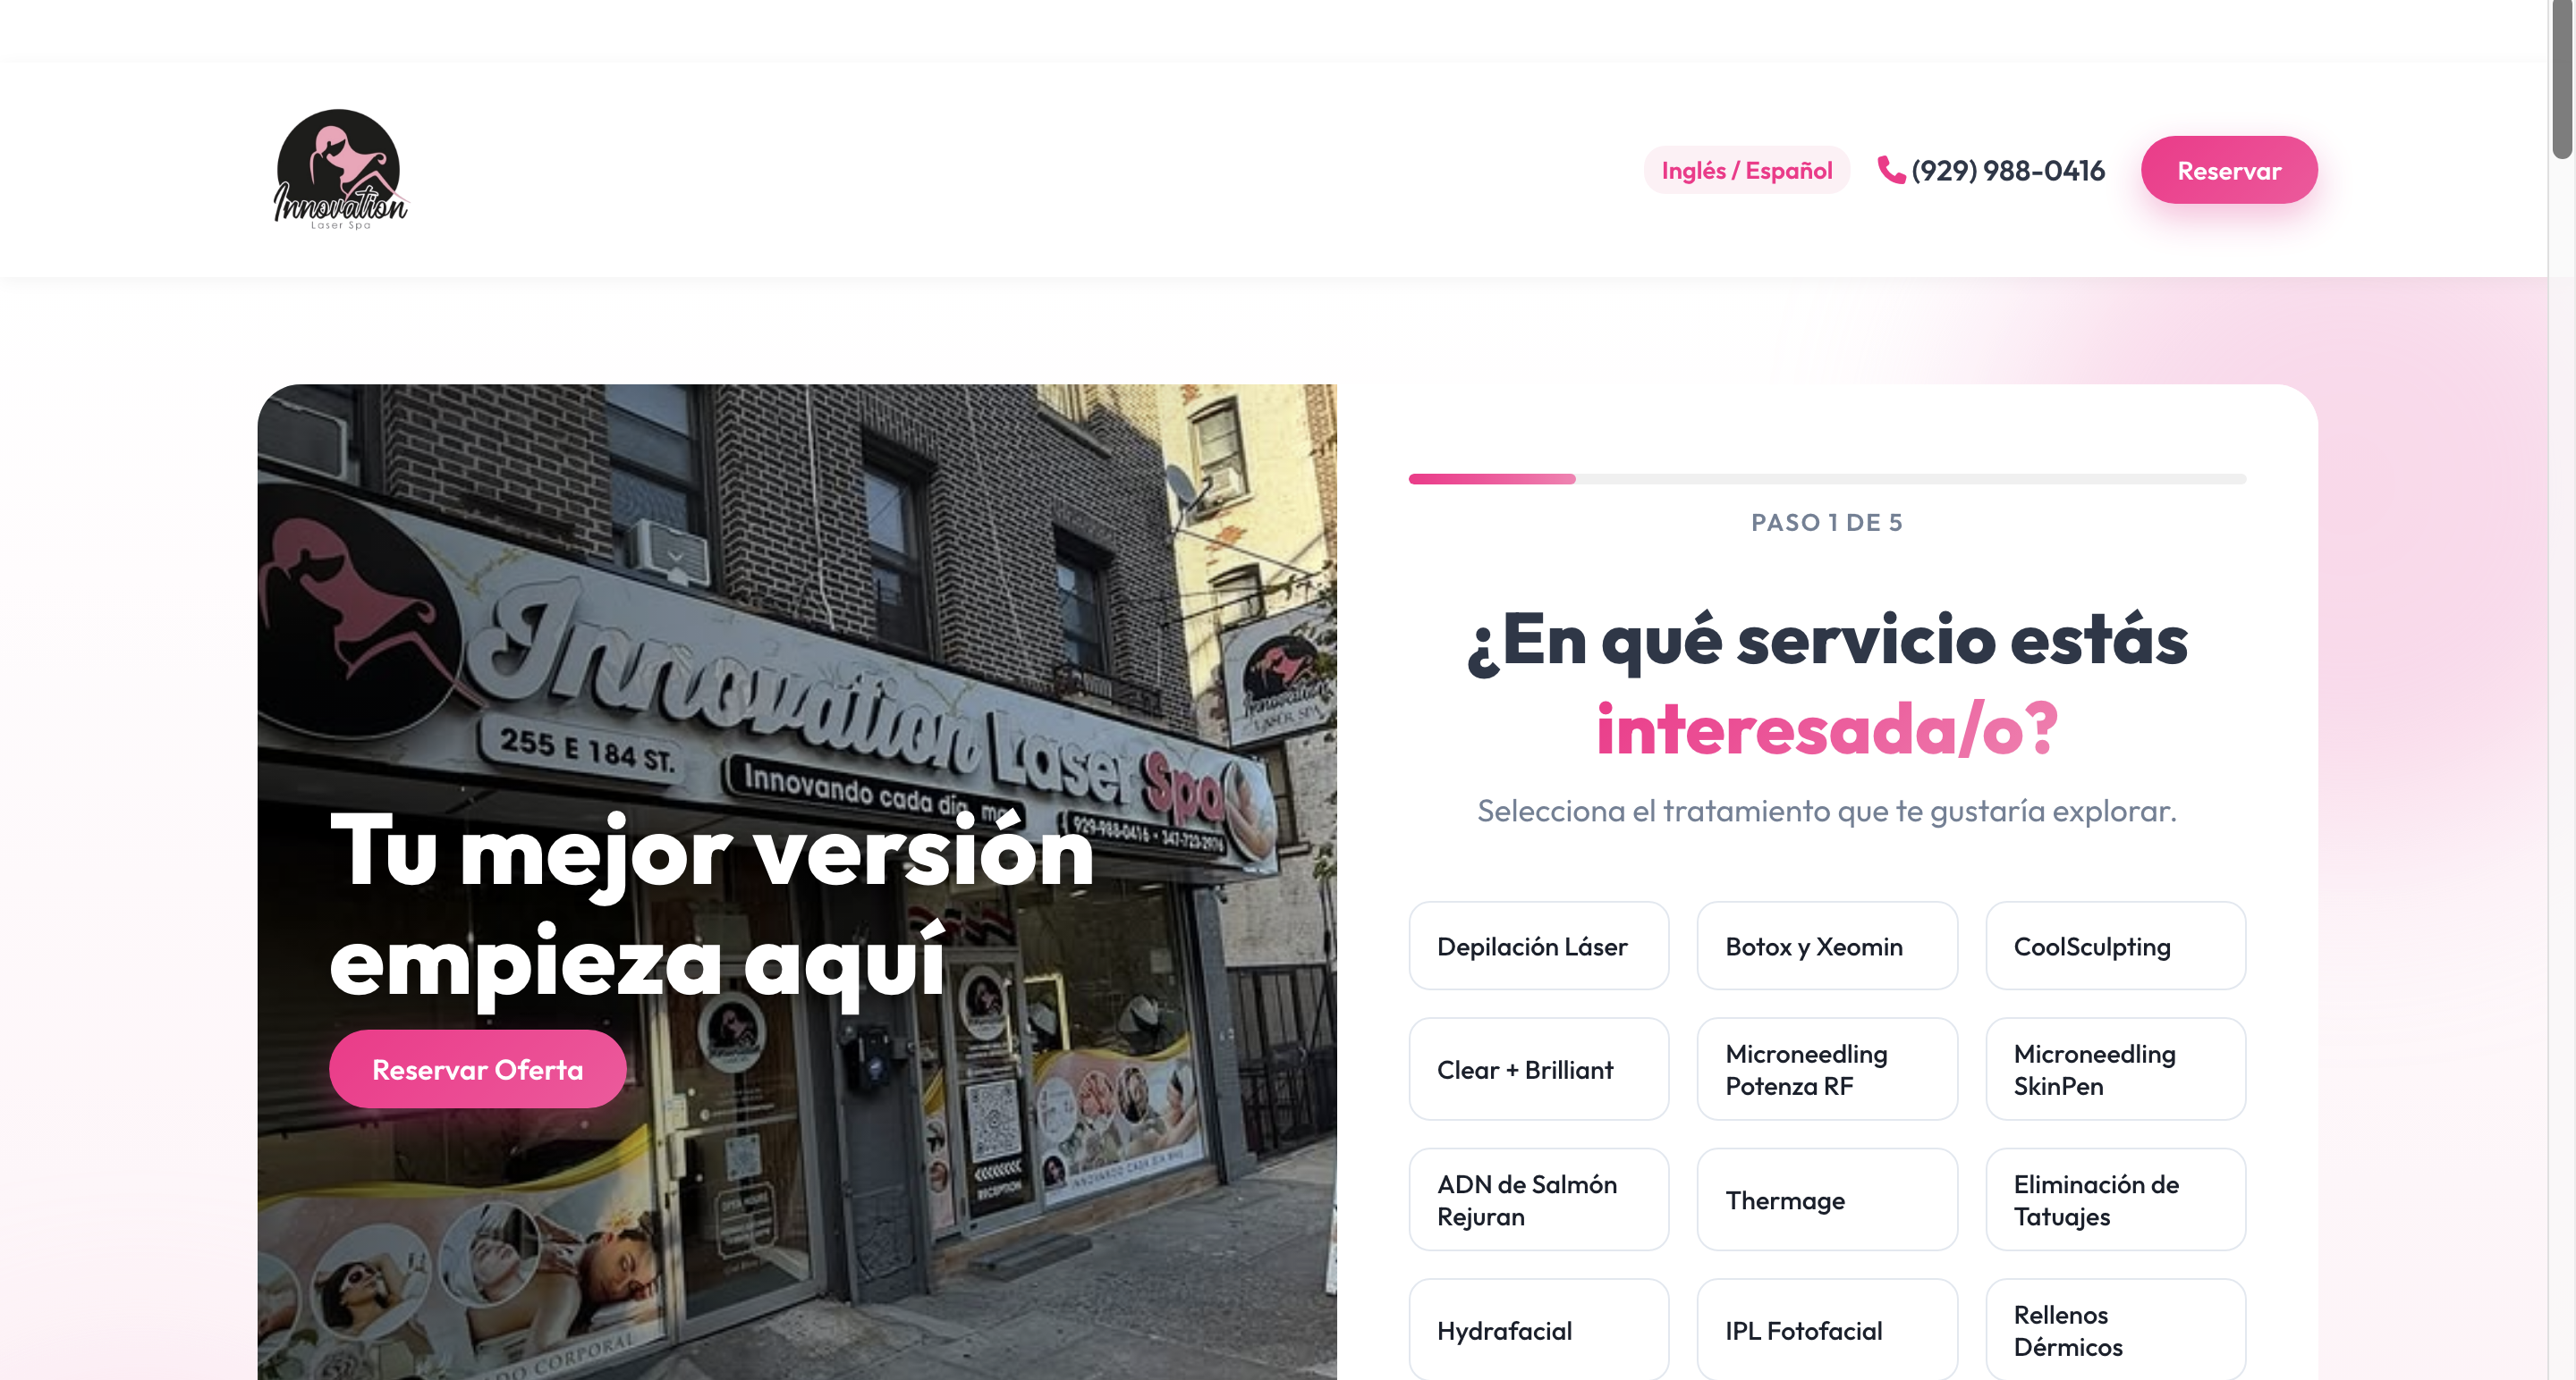Select the CoolSculpting treatment
The width and height of the screenshot is (2576, 1380).
(x=2115, y=946)
